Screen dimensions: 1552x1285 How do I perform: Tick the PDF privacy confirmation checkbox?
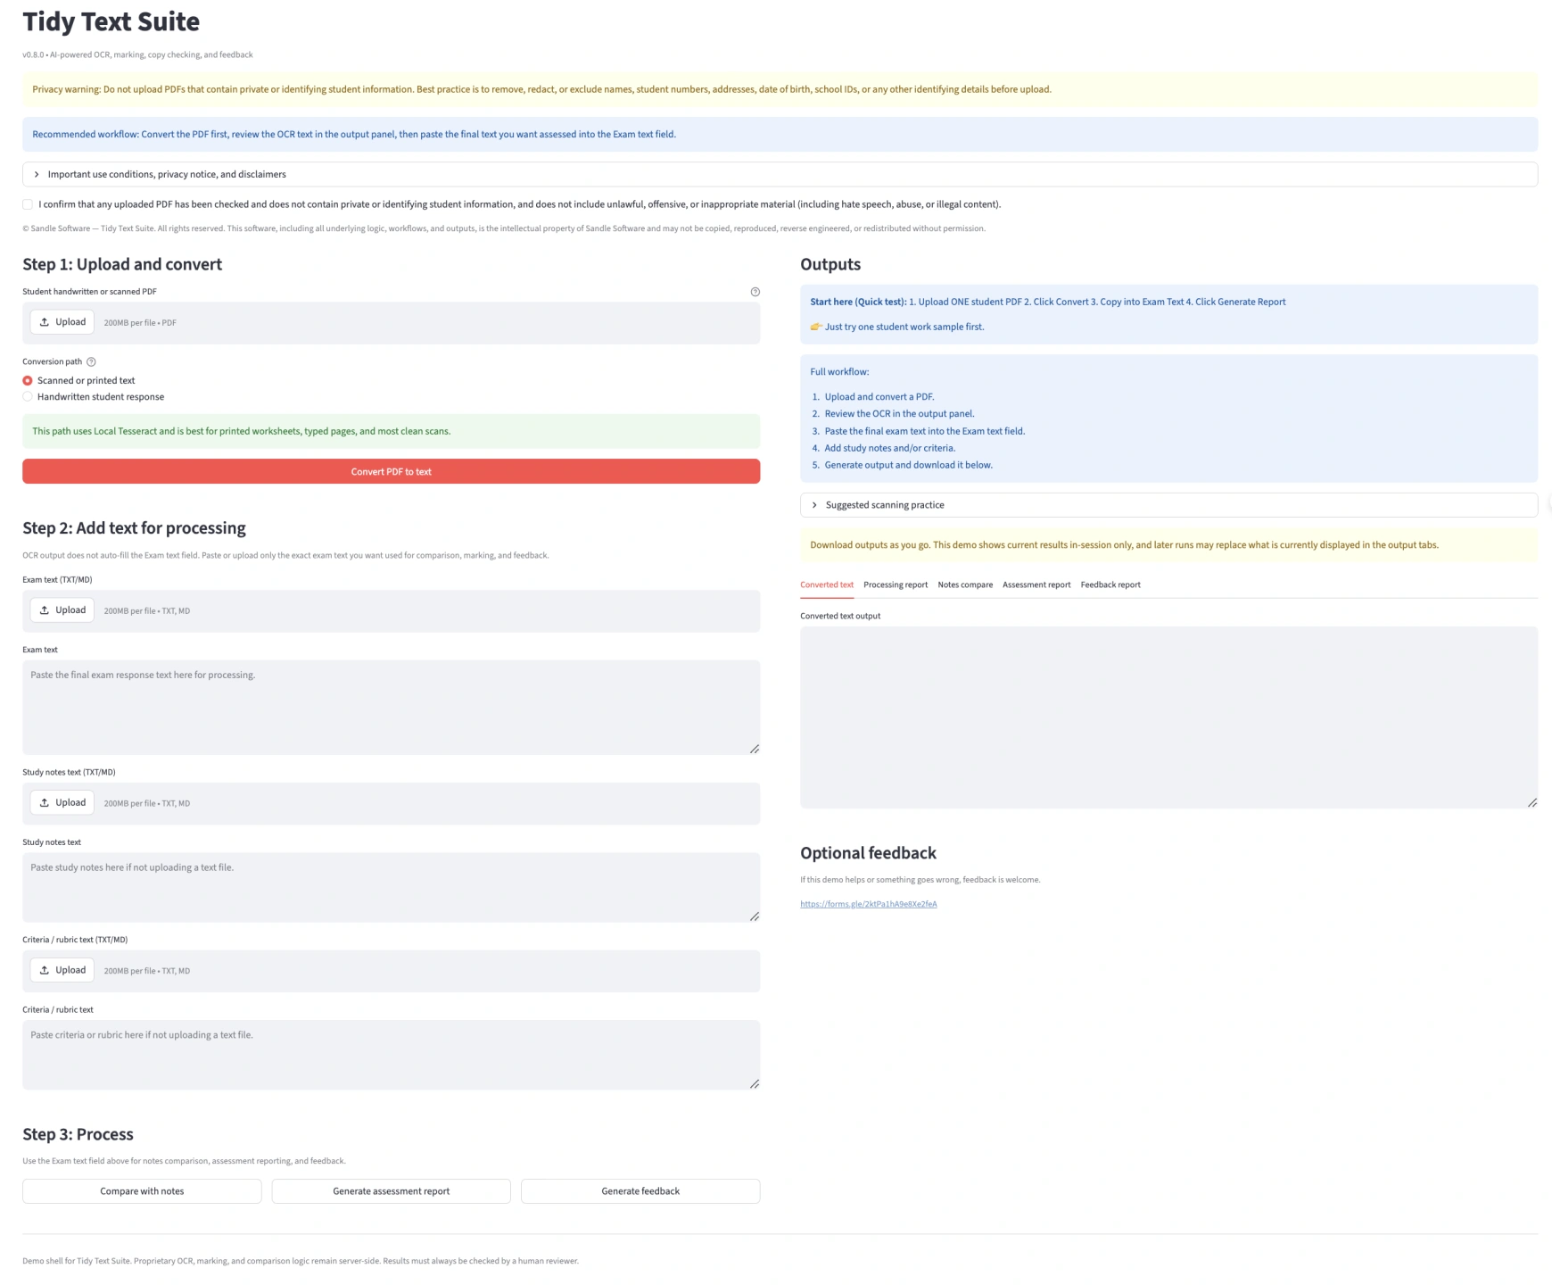click(28, 204)
